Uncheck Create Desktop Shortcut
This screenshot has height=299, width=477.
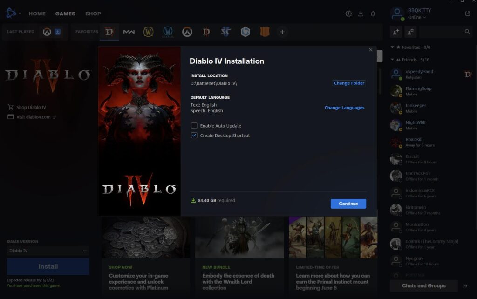[194, 136]
